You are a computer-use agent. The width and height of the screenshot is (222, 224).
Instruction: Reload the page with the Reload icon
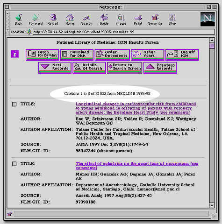(53, 19)
